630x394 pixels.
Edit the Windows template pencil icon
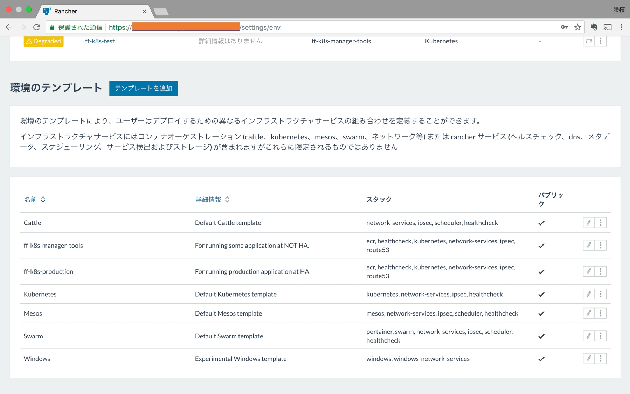[589, 359]
